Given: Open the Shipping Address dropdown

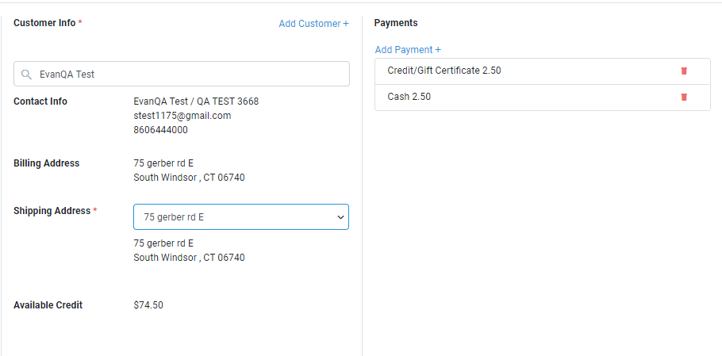Looking at the screenshot, I should [240, 216].
